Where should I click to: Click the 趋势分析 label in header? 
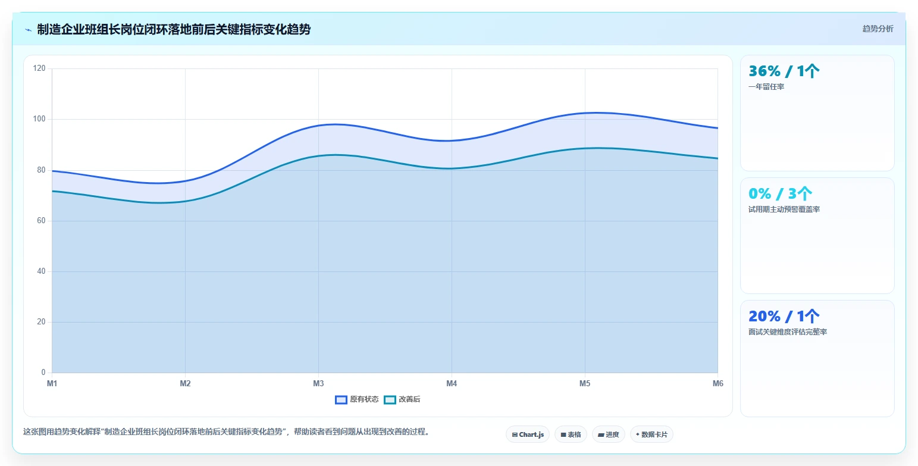(x=878, y=29)
